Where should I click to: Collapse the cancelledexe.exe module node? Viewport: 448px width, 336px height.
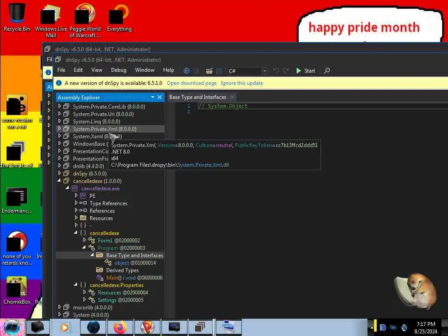(x=67, y=188)
